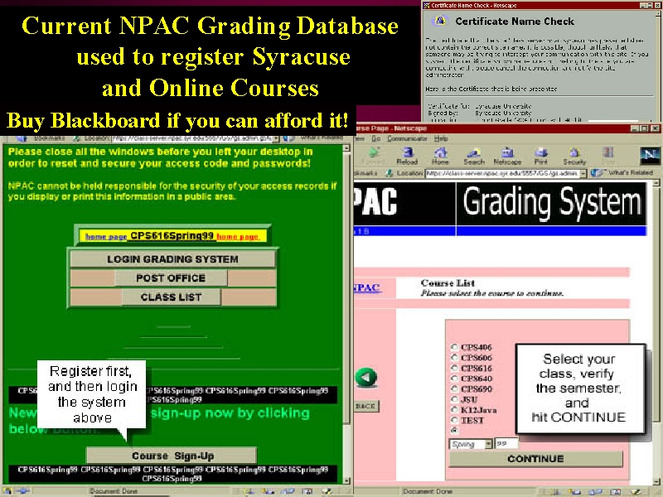Screen dimensions: 663x497
Task: Click the What's Related icon in right window
Action: 596,173
